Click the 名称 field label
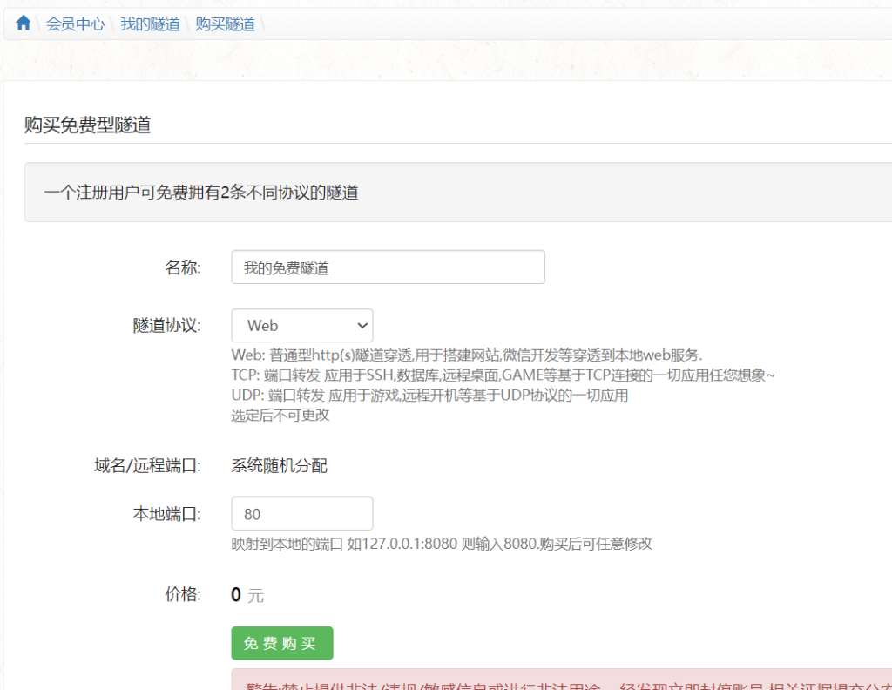Screen dimensions: 892x690 (183, 267)
